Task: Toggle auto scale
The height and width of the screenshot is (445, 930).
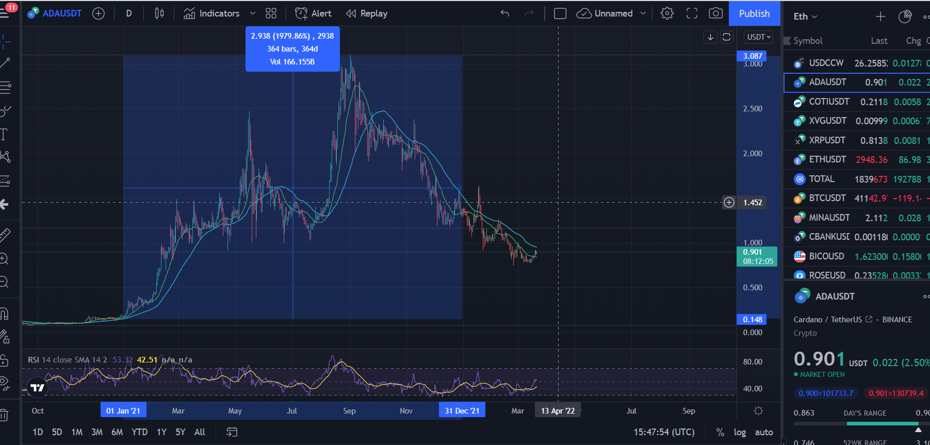Action: pyautogui.click(x=764, y=432)
